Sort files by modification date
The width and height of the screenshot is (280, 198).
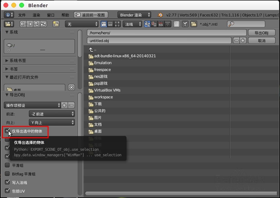[x=161, y=24]
